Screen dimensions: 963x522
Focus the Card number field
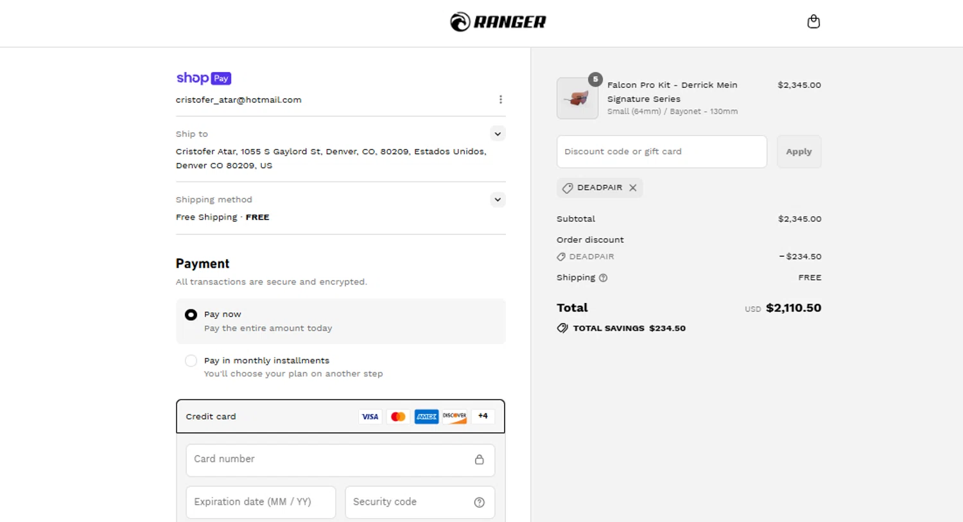click(x=340, y=460)
